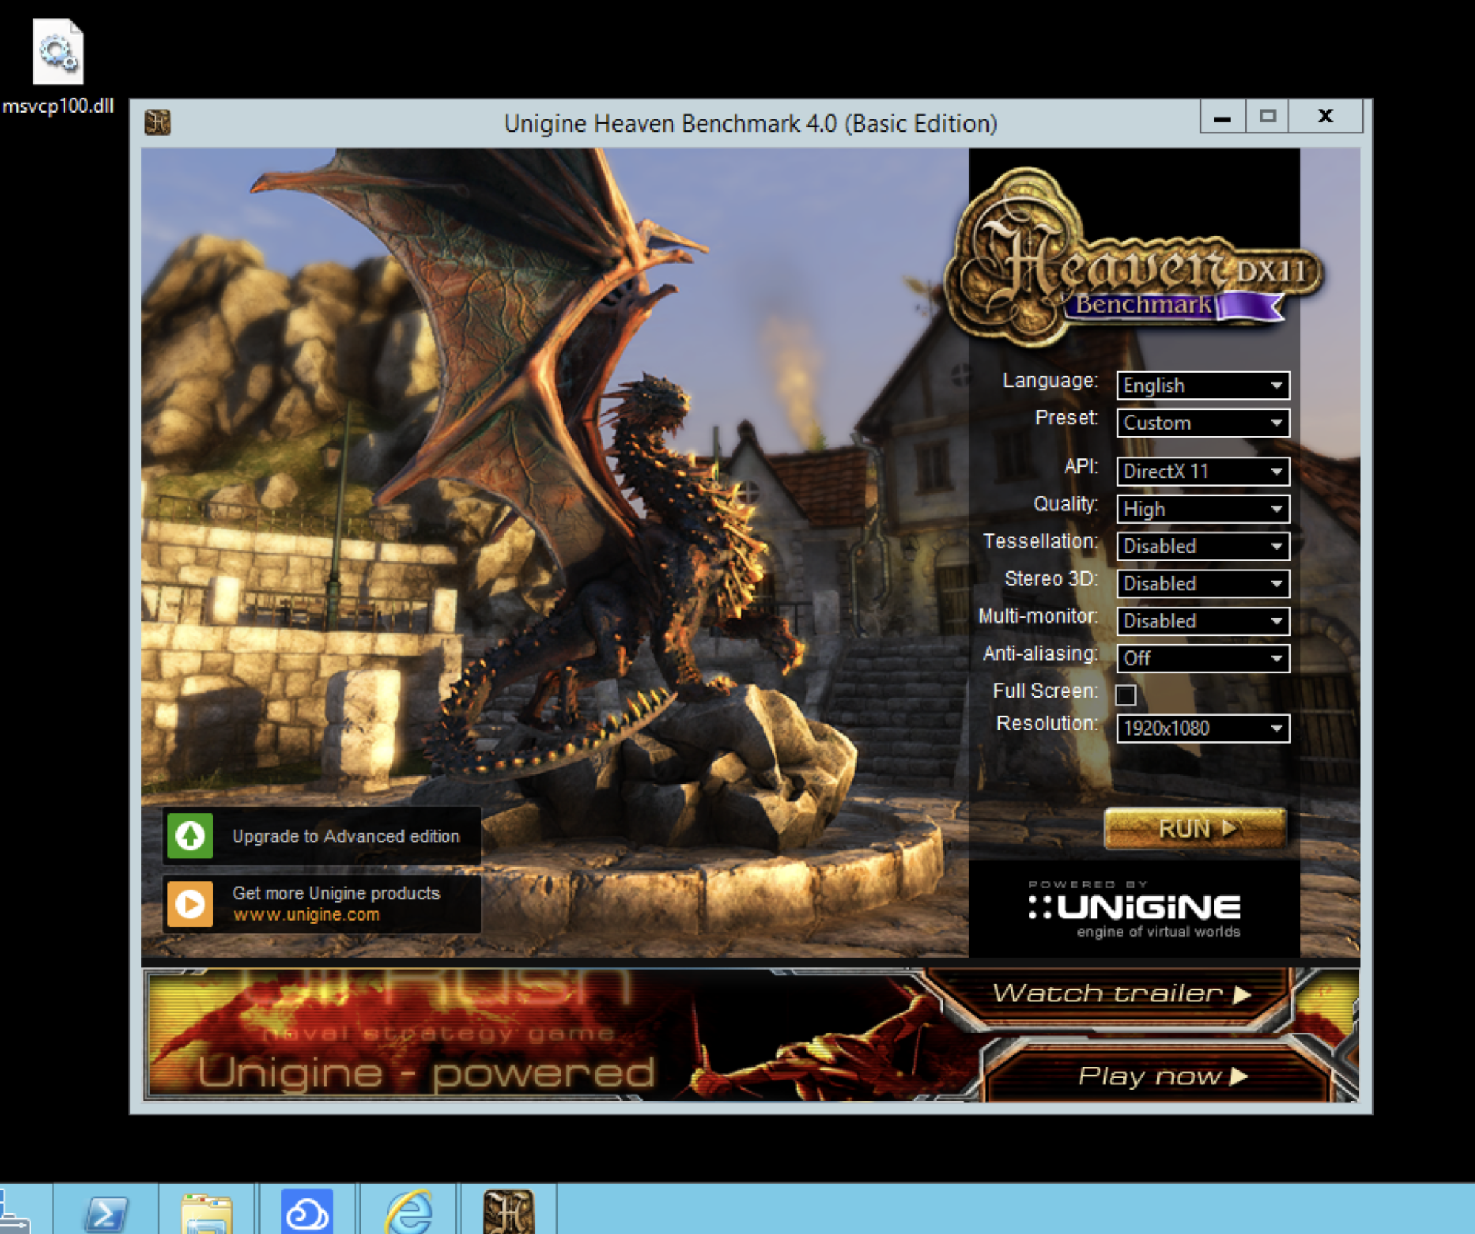Open the API dropdown showing DirectX 11

1203,471
